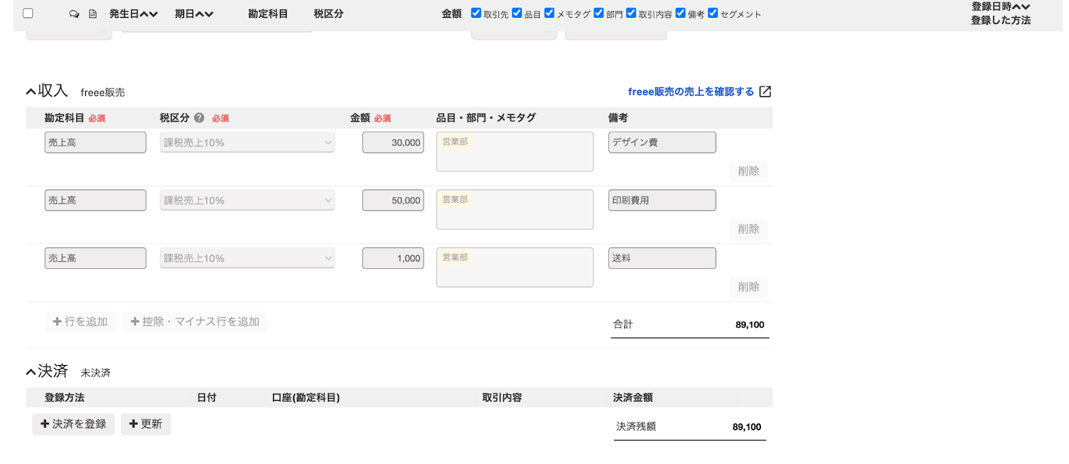Click 行を追加 button

pos(80,322)
